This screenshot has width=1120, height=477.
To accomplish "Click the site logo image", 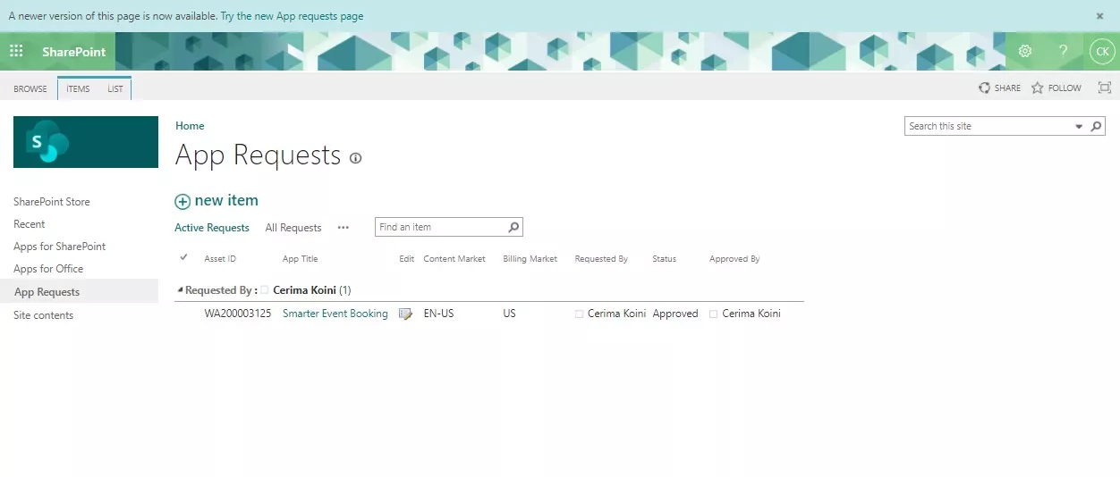I will 86,142.
